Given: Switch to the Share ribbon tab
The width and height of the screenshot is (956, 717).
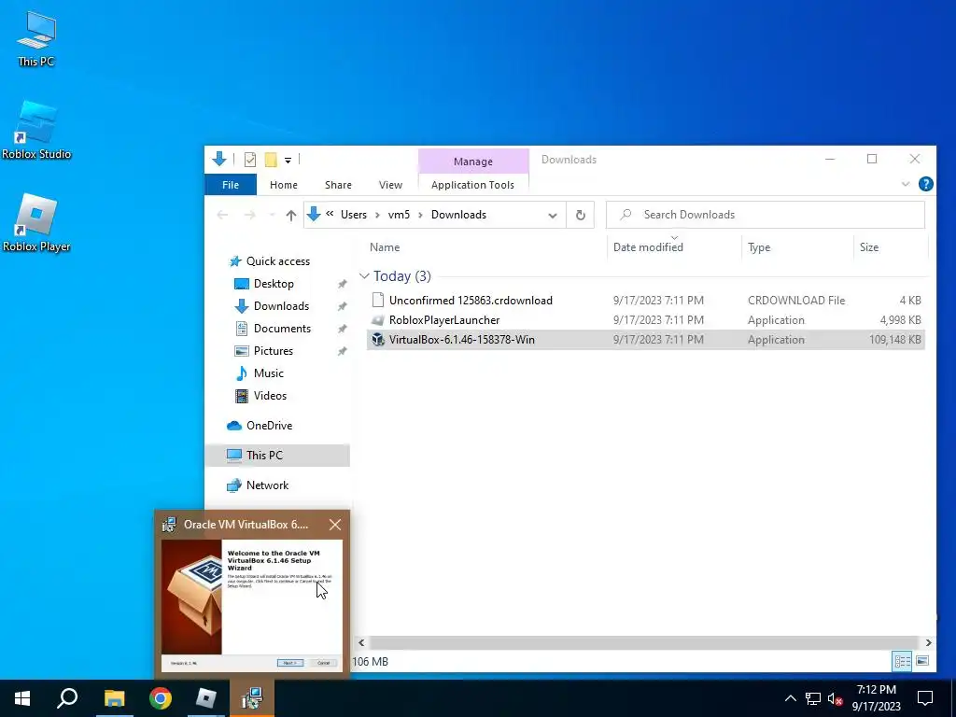Looking at the screenshot, I should coord(338,185).
